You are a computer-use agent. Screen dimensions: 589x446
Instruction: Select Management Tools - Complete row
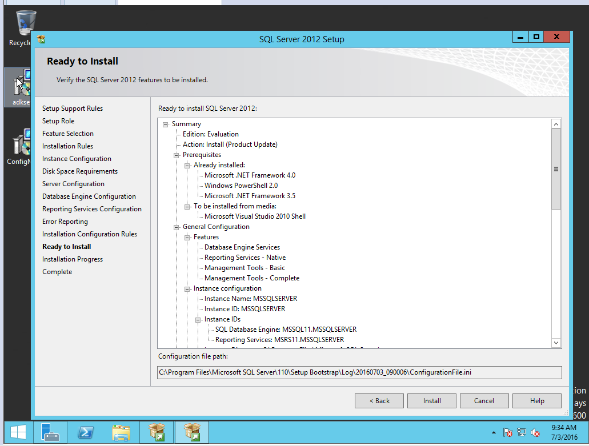(252, 278)
